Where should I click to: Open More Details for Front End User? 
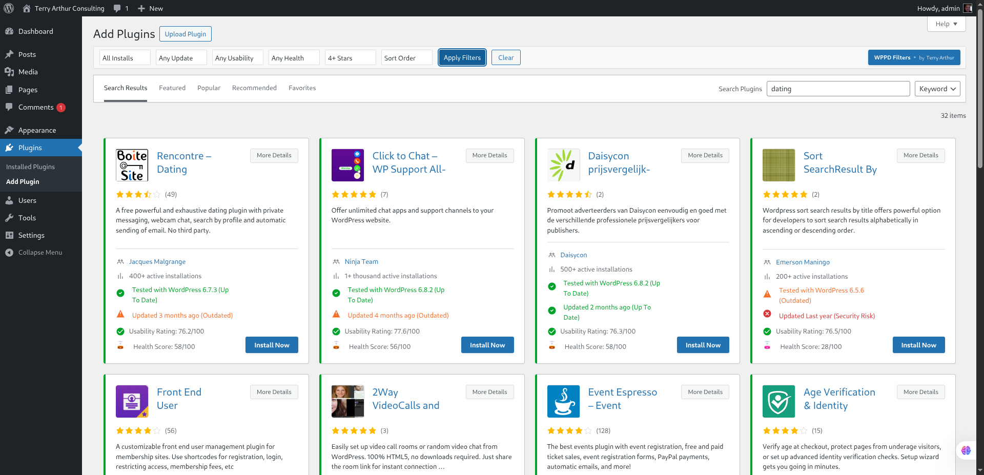(274, 392)
